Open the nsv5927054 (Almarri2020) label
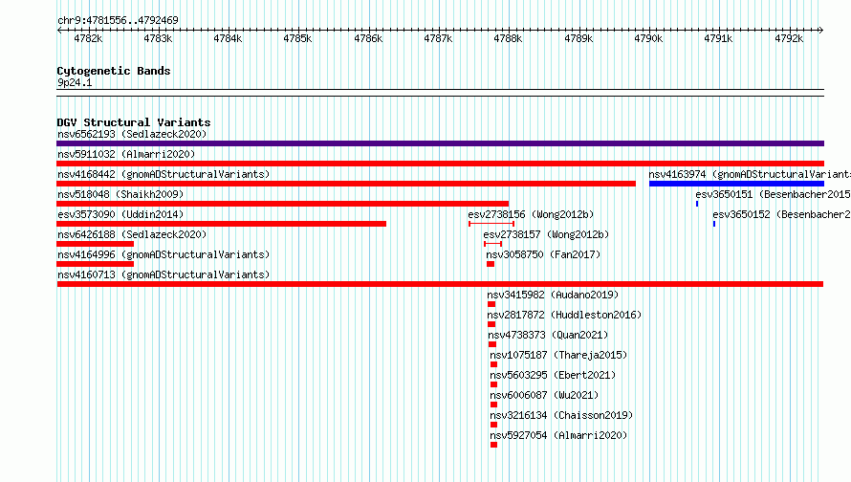The width and height of the screenshot is (851, 482). pyautogui.click(x=558, y=435)
